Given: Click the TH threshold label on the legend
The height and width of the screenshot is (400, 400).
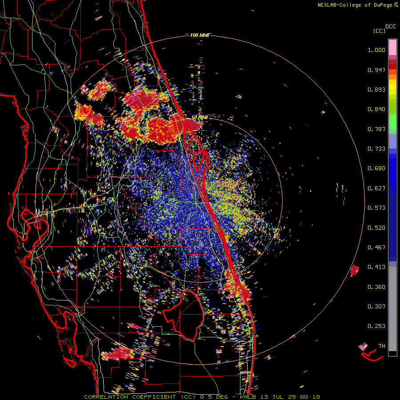Looking at the screenshot, I should click(382, 346).
